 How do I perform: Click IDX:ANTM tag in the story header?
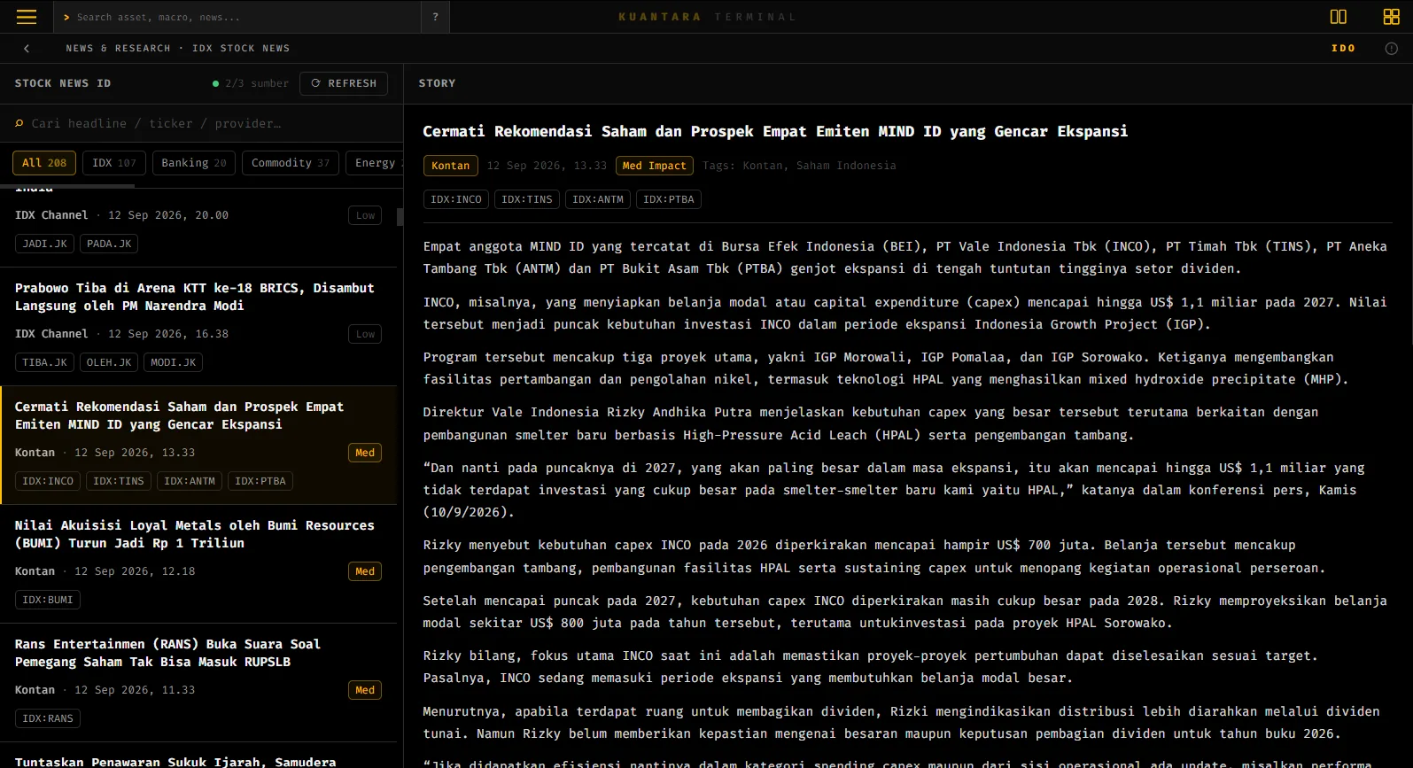[x=598, y=199]
